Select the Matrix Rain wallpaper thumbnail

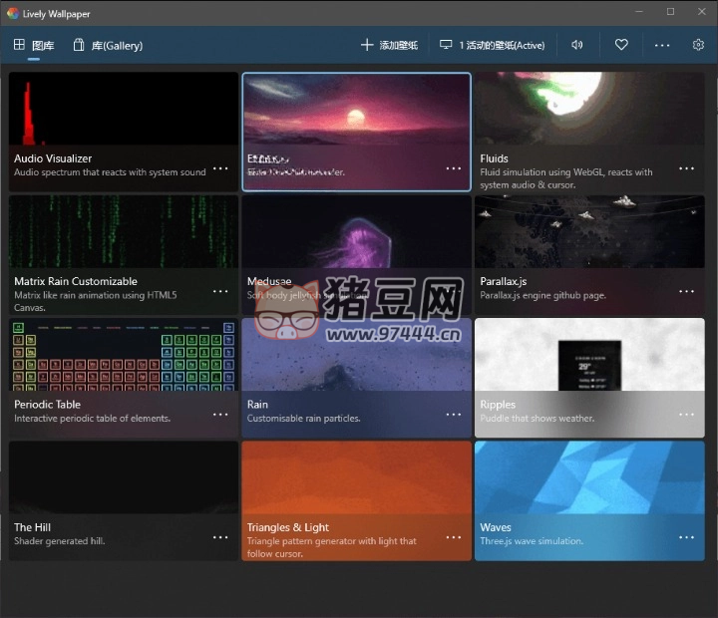[x=124, y=231]
